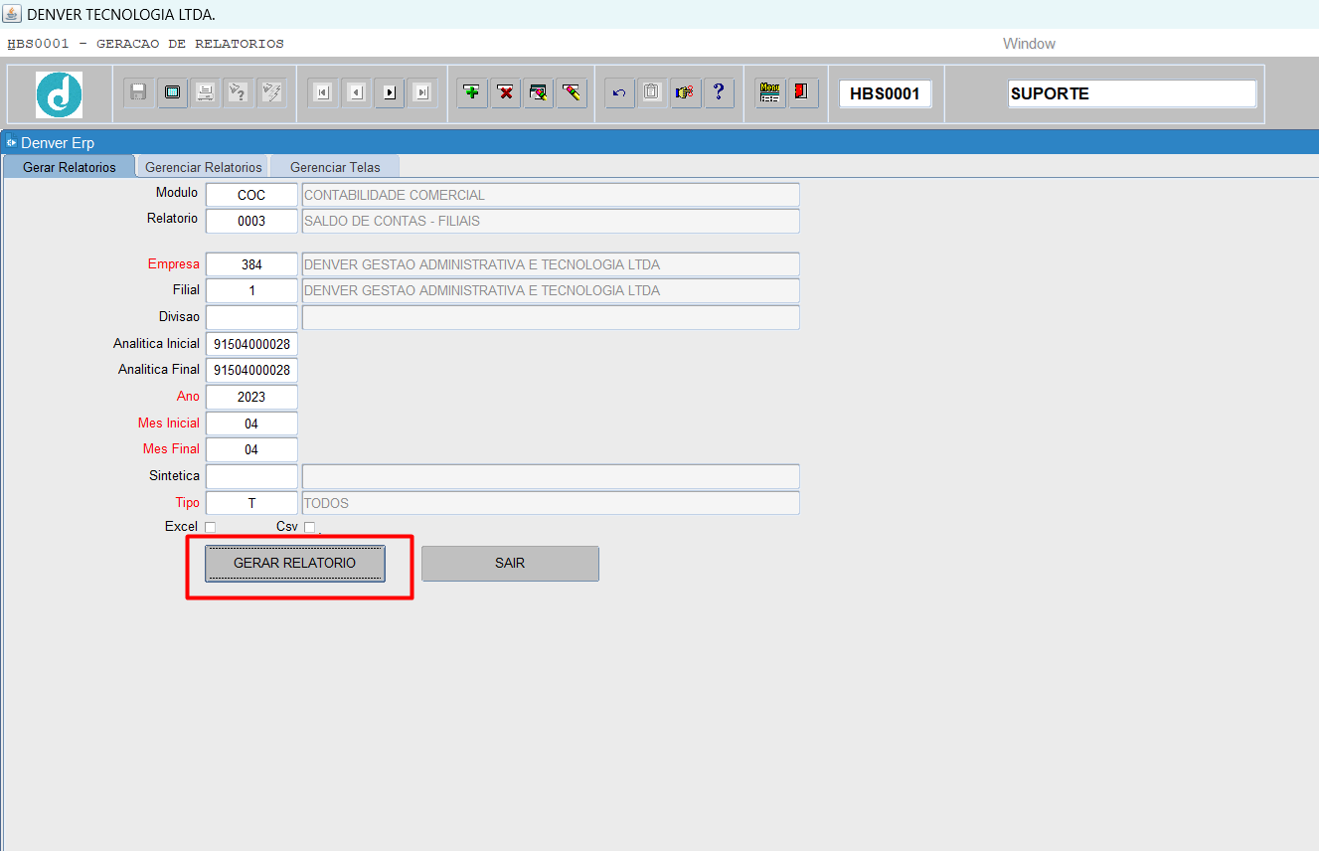Click the Analitica Final field
The width and height of the screenshot is (1319, 851).
(251, 370)
